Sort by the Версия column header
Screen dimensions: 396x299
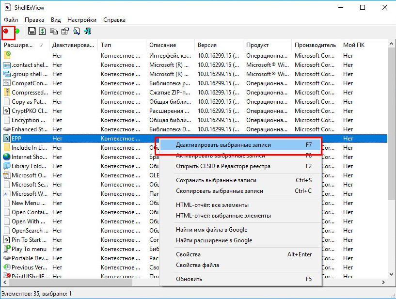pyautogui.click(x=219, y=45)
